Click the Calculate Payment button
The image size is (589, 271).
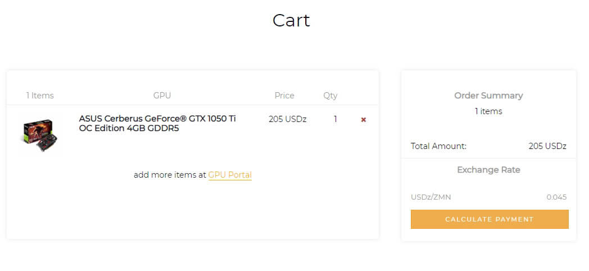[x=490, y=219]
